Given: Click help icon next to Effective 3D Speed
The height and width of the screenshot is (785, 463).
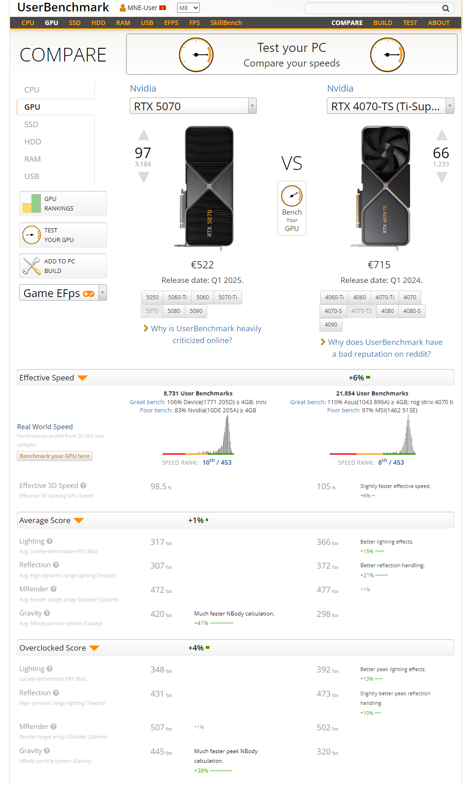Looking at the screenshot, I should pyautogui.click(x=83, y=486).
